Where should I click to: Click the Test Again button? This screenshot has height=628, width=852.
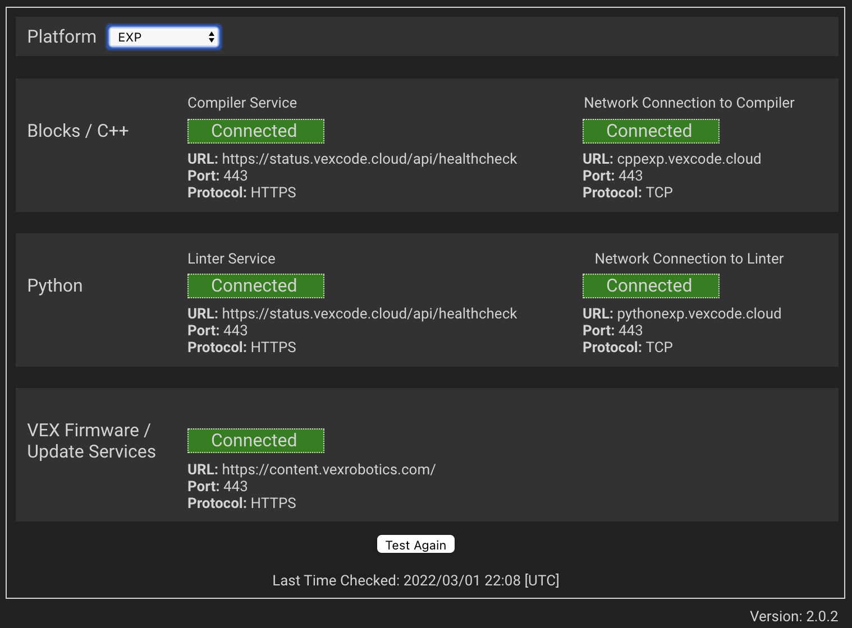pyautogui.click(x=415, y=544)
